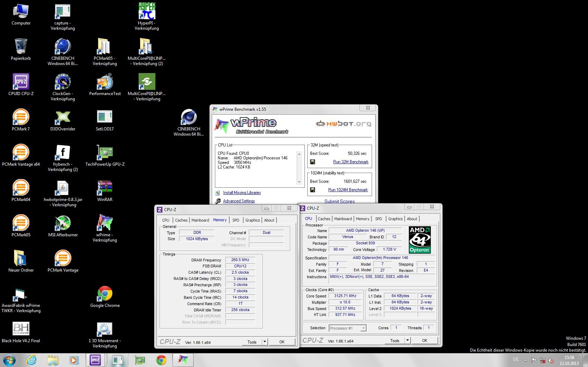Open Memory tab in the CPU CPU-Z window

(x=363, y=219)
